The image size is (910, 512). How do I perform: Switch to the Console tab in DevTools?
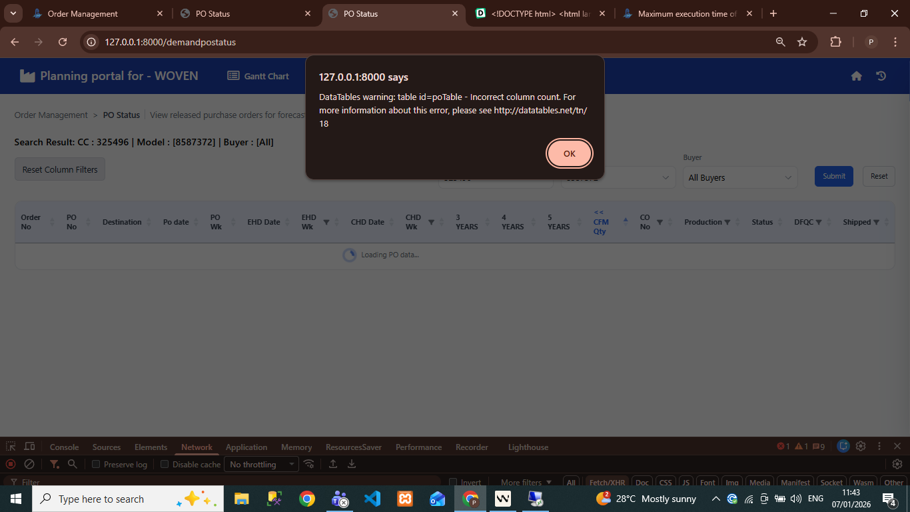coord(64,447)
